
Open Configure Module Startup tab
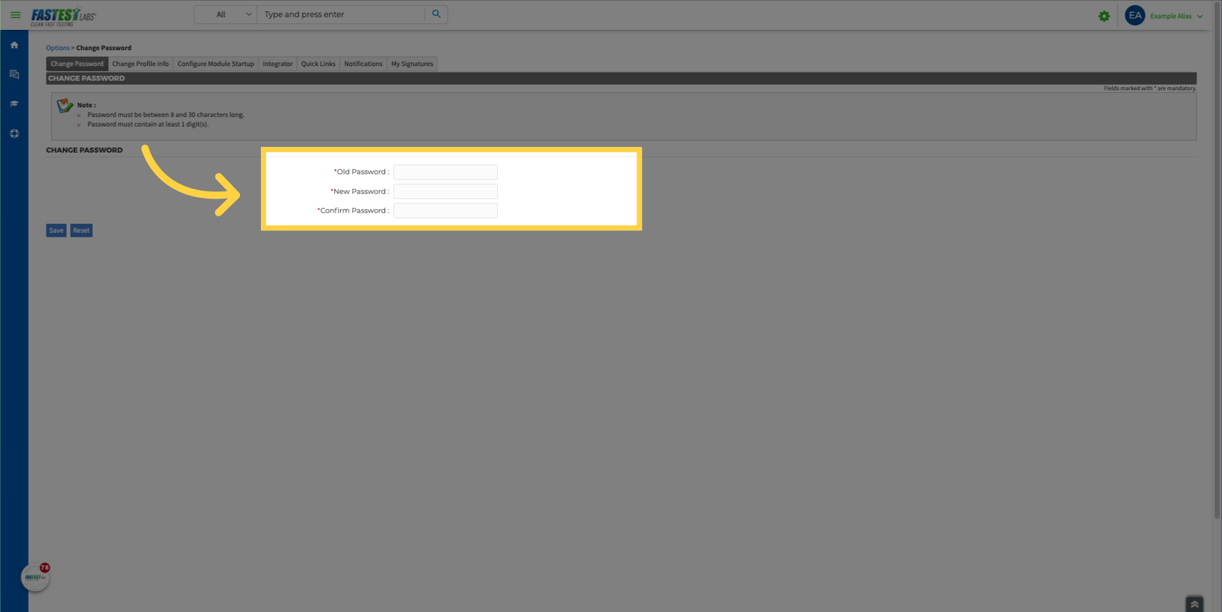pos(216,64)
